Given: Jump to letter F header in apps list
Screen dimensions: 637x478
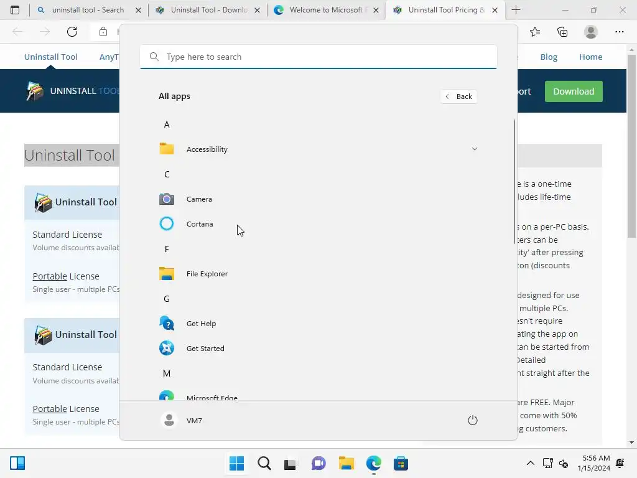Looking at the screenshot, I should pos(167,249).
